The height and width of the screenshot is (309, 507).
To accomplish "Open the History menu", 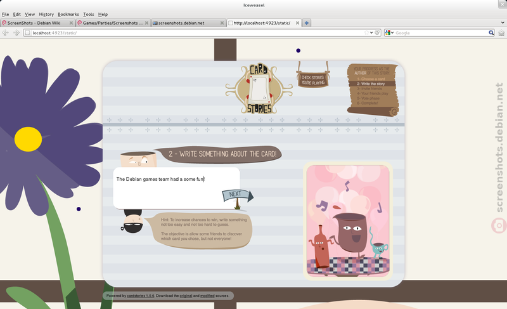I will coord(46,14).
